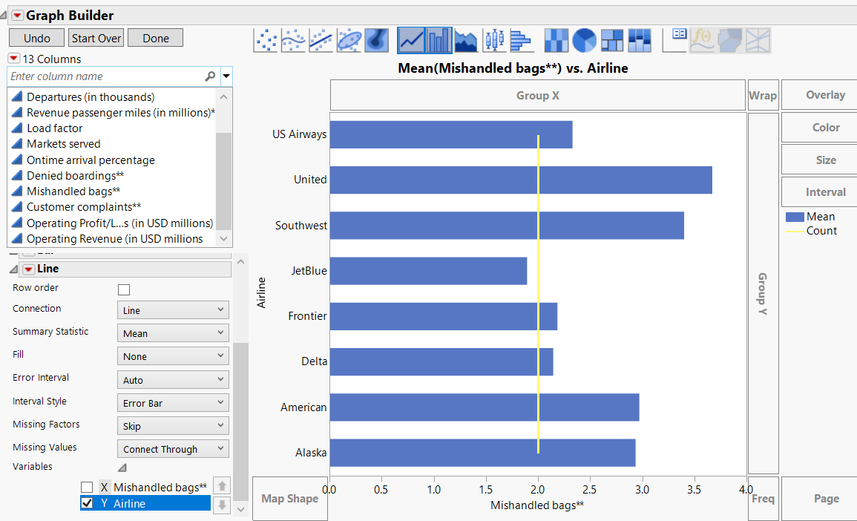This screenshot has height=521, width=857.
Task: Add a Box Plot element
Action: coord(494,40)
